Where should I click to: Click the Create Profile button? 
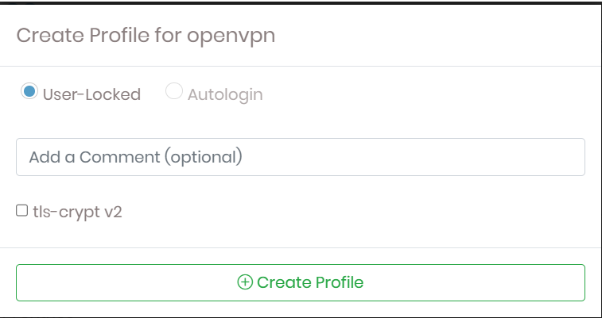tap(301, 282)
